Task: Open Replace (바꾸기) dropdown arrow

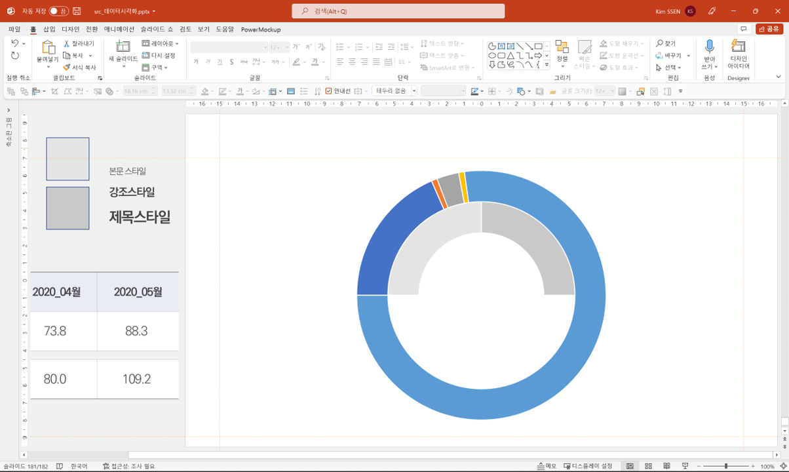Action: click(689, 56)
